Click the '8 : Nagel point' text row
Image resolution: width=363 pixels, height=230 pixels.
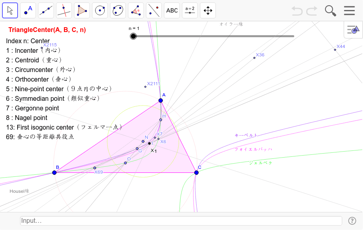point(27,118)
